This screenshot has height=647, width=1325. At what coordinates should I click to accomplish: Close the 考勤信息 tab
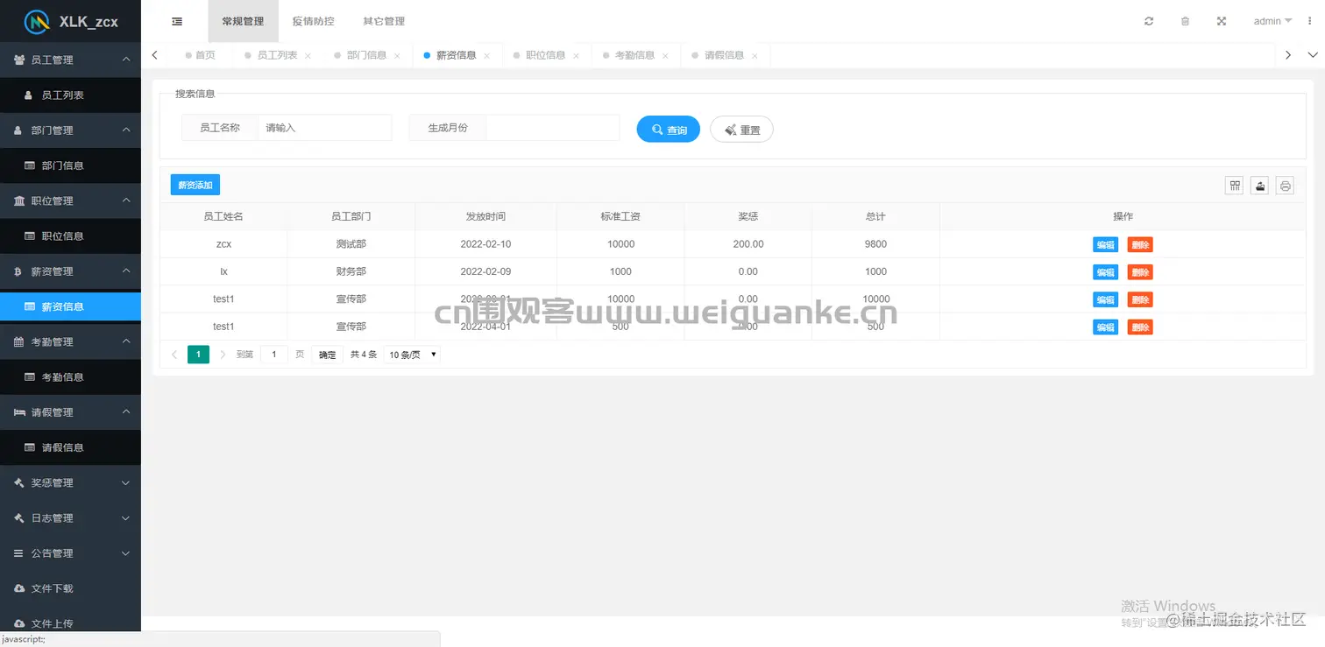(x=665, y=56)
